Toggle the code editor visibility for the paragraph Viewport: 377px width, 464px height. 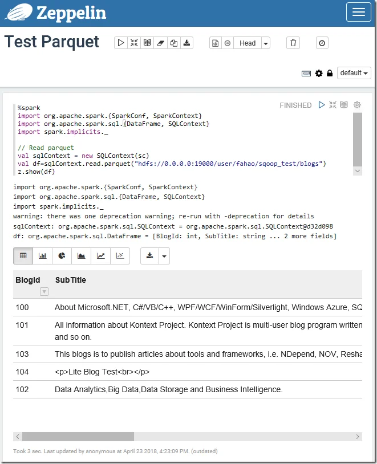click(x=344, y=105)
